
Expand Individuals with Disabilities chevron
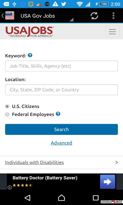(x=117, y=162)
